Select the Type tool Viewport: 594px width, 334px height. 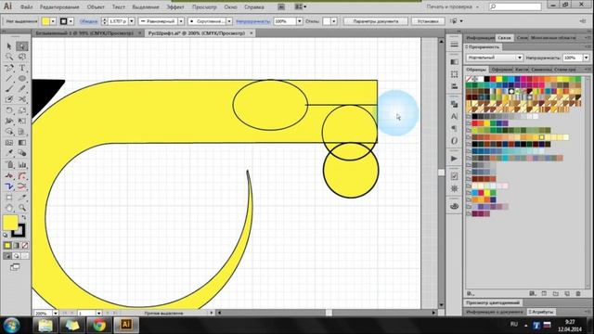click(x=22, y=68)
